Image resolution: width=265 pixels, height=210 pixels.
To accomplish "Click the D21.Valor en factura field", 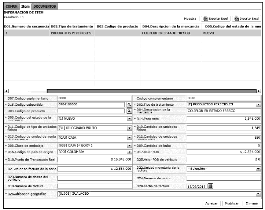I will (95, 169).
